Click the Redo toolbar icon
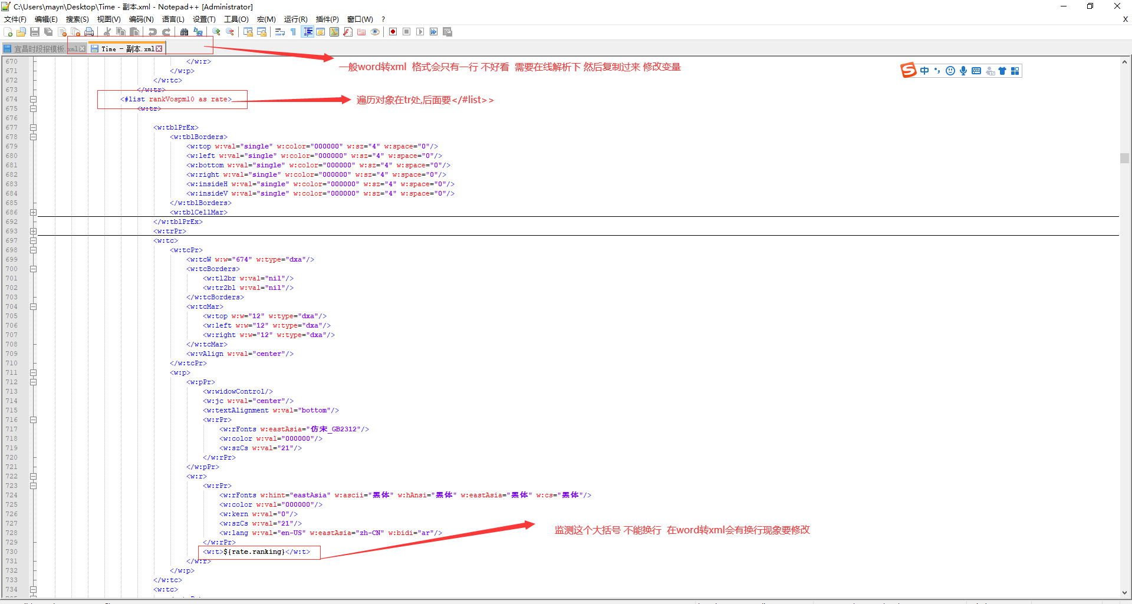The image size is (1132, 604). coord(166,32)
